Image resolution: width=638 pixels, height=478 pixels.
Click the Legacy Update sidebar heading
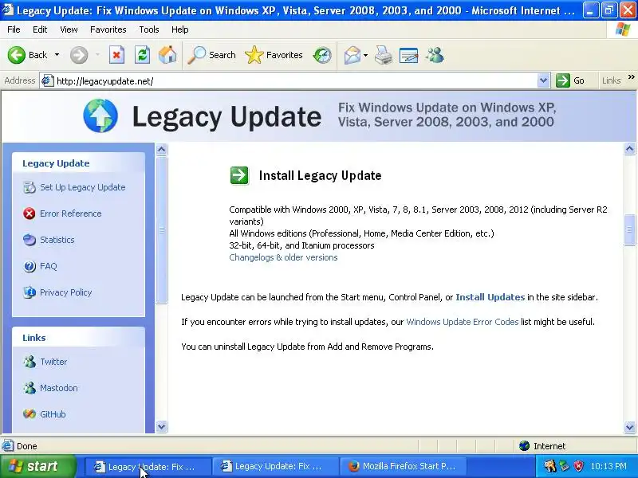pyautogui.click(x=56, y=163)
